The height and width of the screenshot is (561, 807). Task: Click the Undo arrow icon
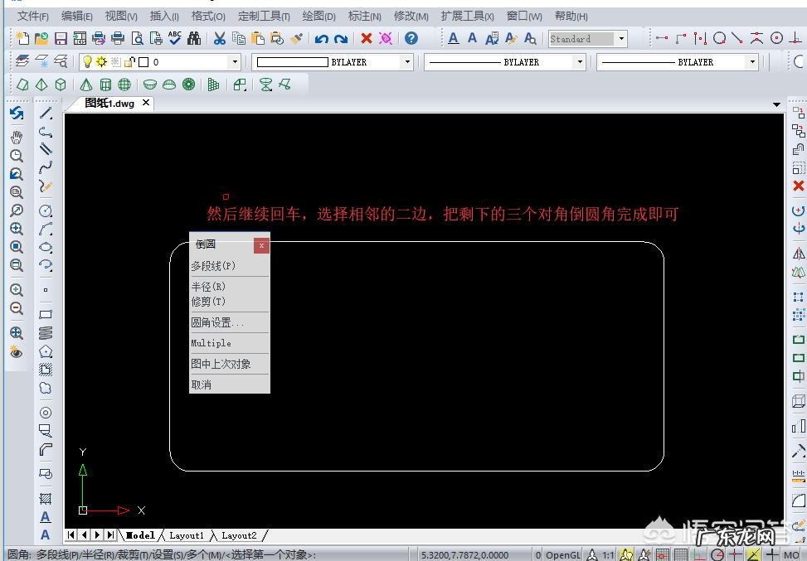[x=320, y=37]
